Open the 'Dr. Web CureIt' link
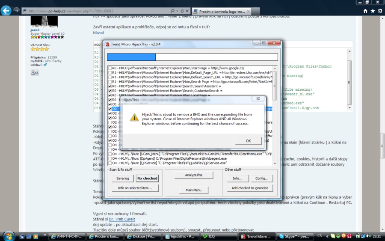This screenshot has height=241, width=385. tap(122, 219)
